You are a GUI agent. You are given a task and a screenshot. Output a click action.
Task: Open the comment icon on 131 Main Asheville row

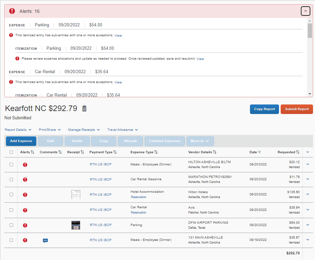pos(46,241)
